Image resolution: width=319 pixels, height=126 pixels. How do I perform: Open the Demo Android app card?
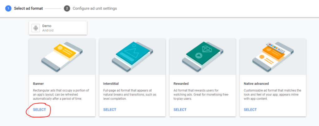click(x=58, y=28)
